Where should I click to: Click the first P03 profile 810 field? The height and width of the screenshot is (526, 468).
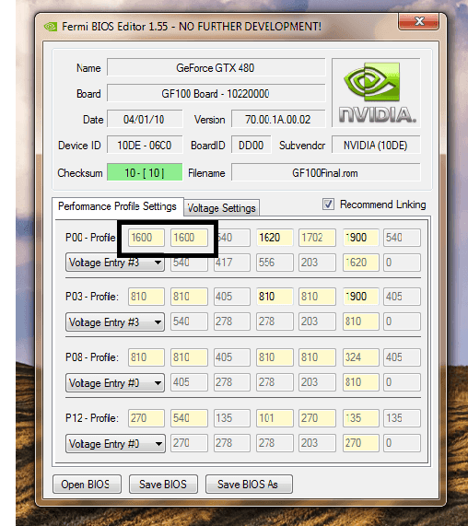[146, 297]
